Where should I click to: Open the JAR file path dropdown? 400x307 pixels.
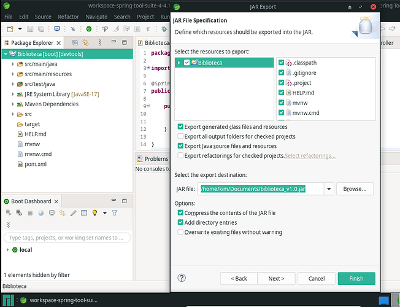(x=329, y=189)
